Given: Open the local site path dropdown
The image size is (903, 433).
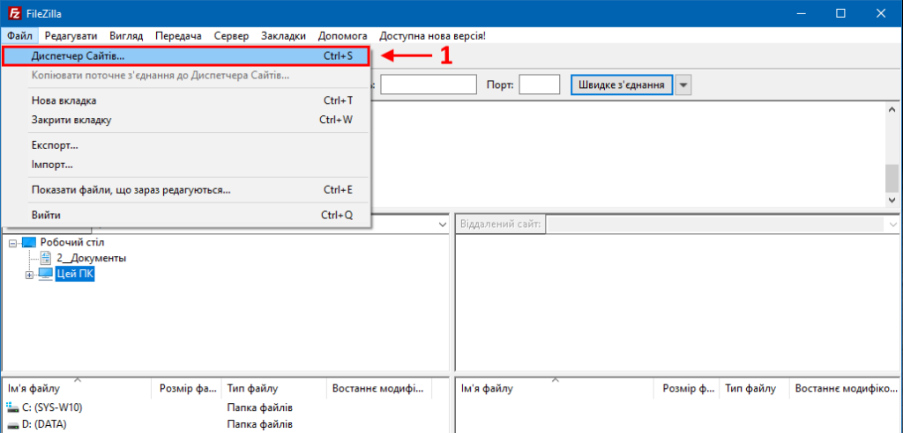Looking at the screenshot, I should click(442, 225).
